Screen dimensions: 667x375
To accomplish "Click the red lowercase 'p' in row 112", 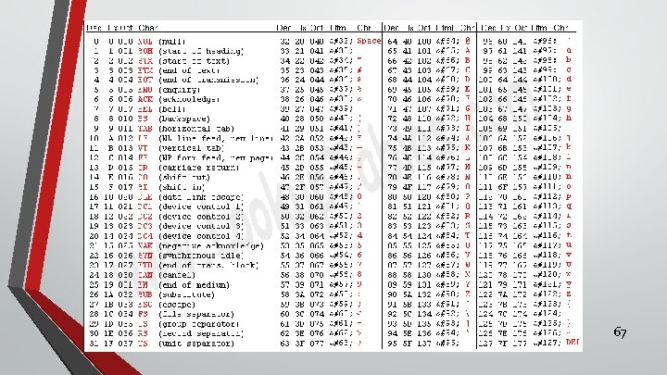I will point(569,197).
